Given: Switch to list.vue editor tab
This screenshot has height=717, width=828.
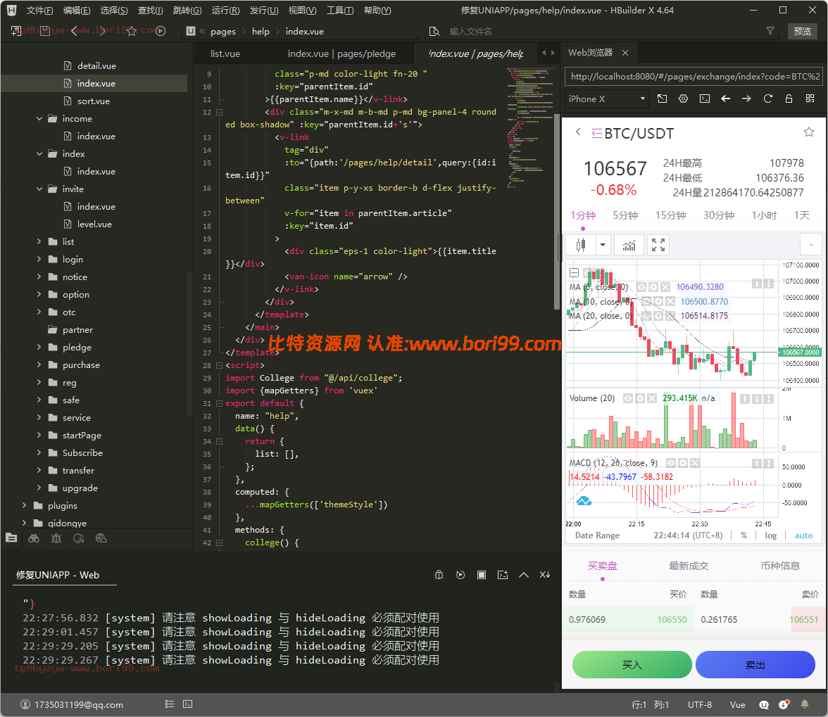Looking at the screenshot, I should pos(225,53).
